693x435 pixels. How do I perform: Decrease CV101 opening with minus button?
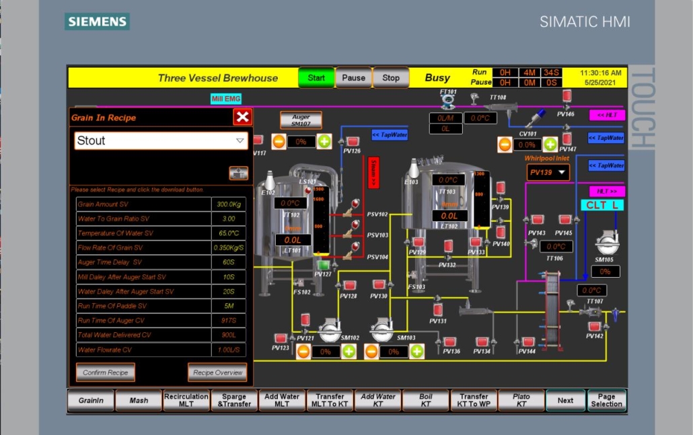505,145
